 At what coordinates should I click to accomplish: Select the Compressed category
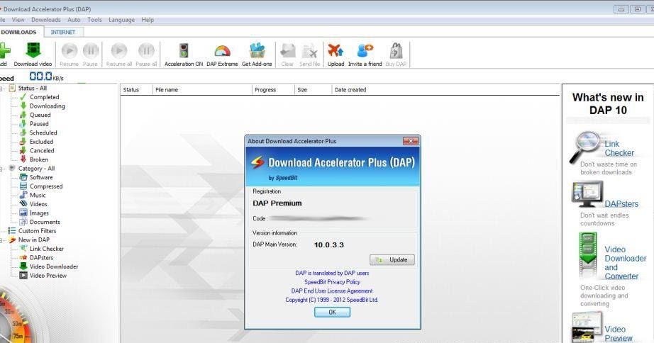(46, 186)
